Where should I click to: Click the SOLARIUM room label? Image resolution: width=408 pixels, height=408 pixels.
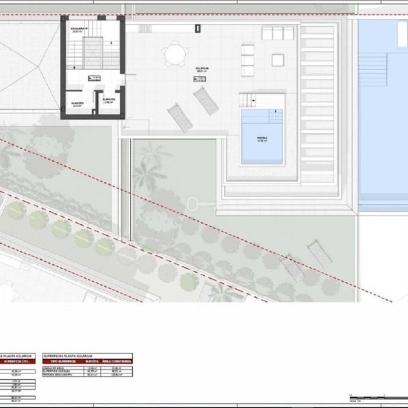203,69
